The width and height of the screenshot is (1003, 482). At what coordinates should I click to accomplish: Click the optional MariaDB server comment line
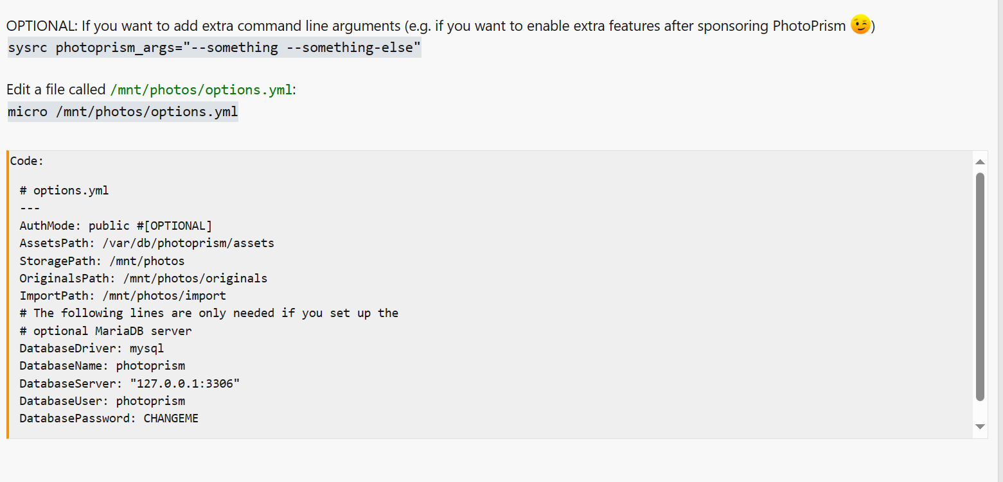click(105, 331)
